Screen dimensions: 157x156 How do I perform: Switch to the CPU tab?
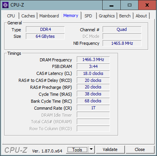11,16
